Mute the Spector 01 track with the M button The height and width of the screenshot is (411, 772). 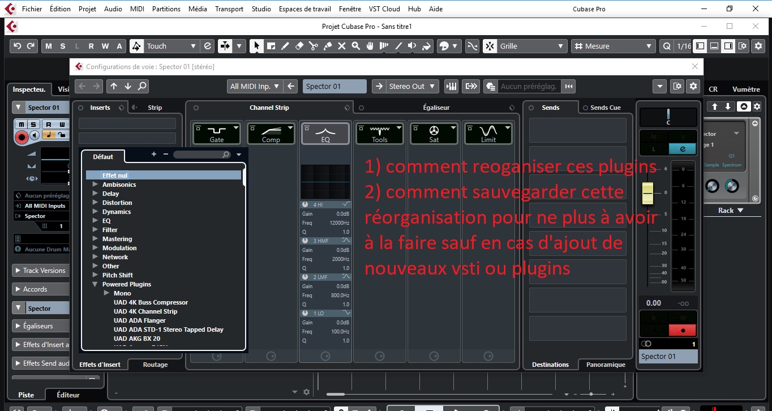21,124
